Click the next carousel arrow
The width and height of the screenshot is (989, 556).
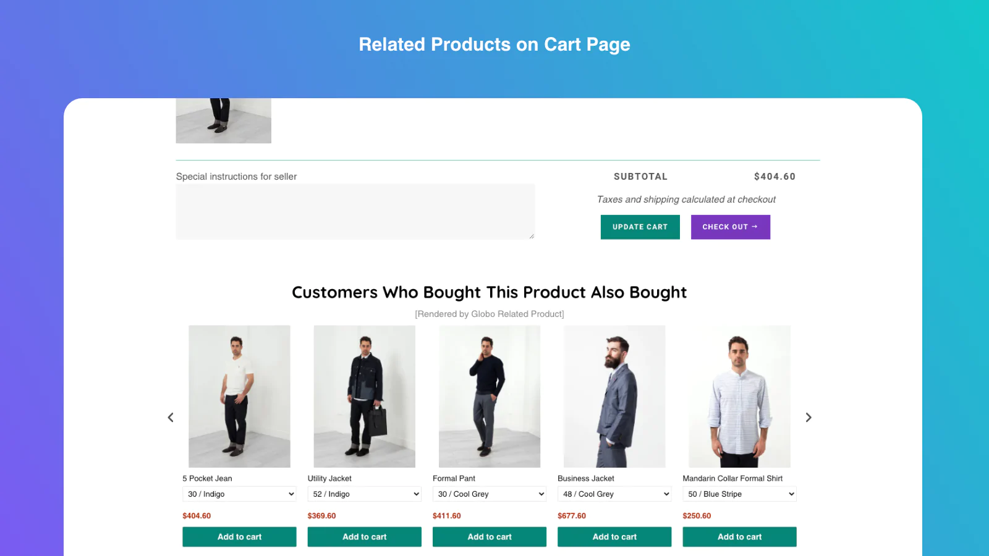tap(809, 418)
